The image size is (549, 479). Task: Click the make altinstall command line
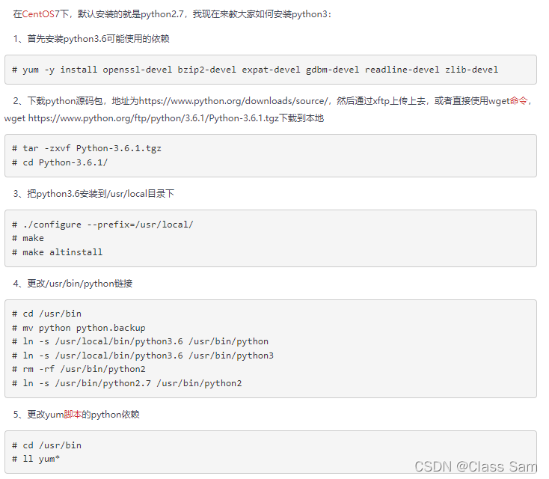pos(57,252)
